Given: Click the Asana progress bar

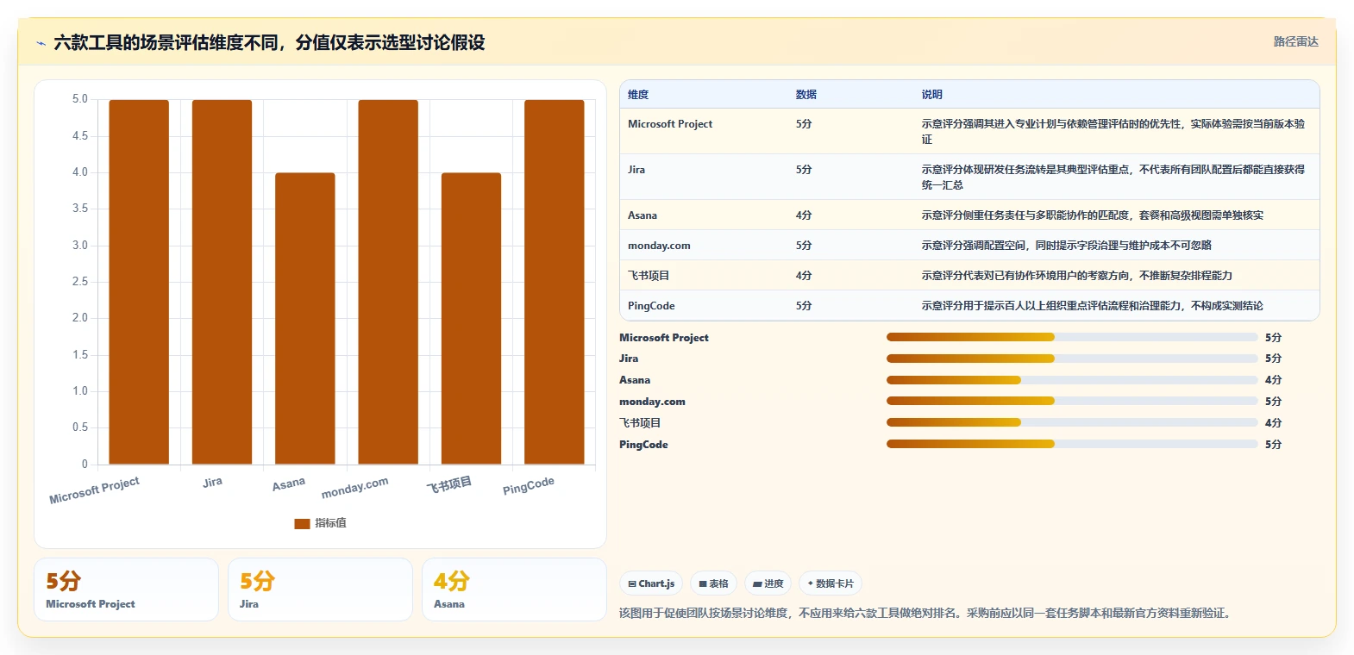Looking at the screenshot, I should [1072, 380].
